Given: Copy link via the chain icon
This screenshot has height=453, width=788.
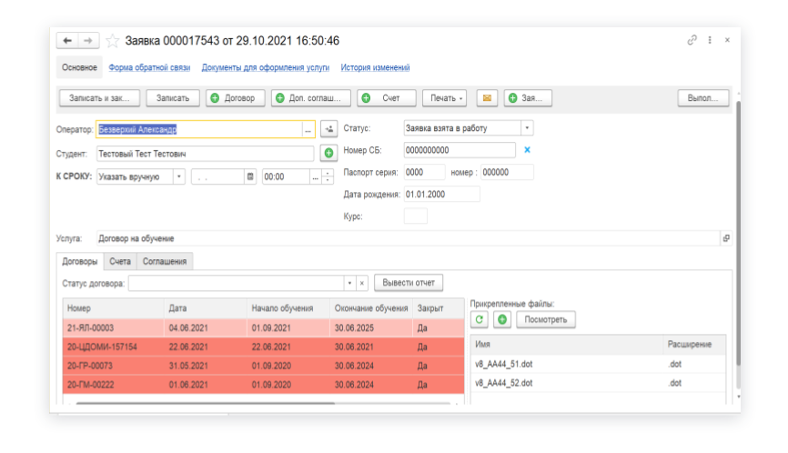Looking at the screenshot, I should pyautogui.click(x=692, y=41).
